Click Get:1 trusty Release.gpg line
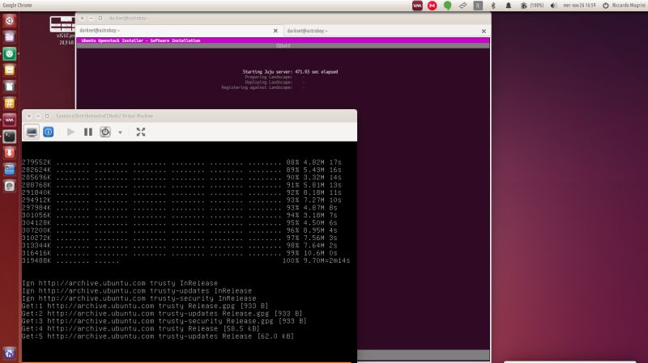Screen dimensions: 648x363 click(x=145, y=306)
